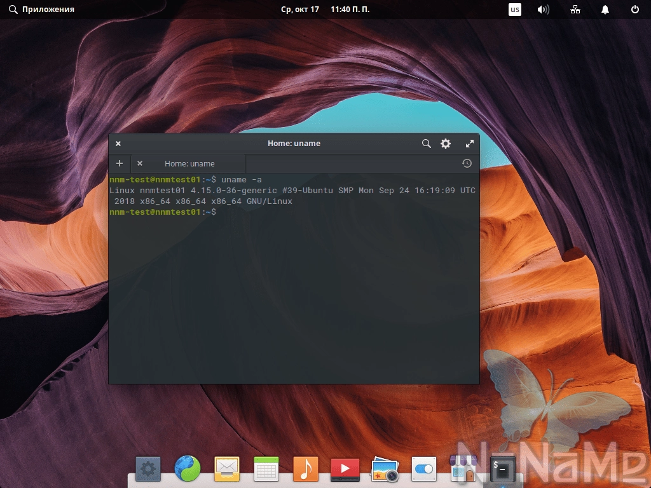Screen dimensions: 651x488
Task: Open the power session menu
Action: pyautogui.click(x=635, y=10)
